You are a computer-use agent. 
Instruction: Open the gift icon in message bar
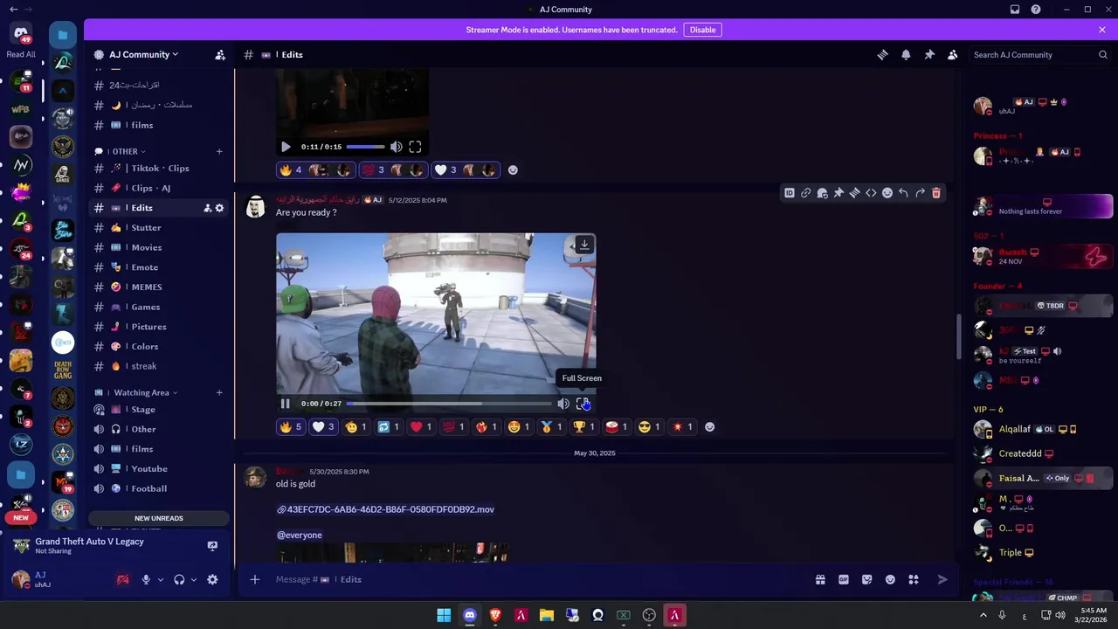pyautogui.click(x=820, y=579)
